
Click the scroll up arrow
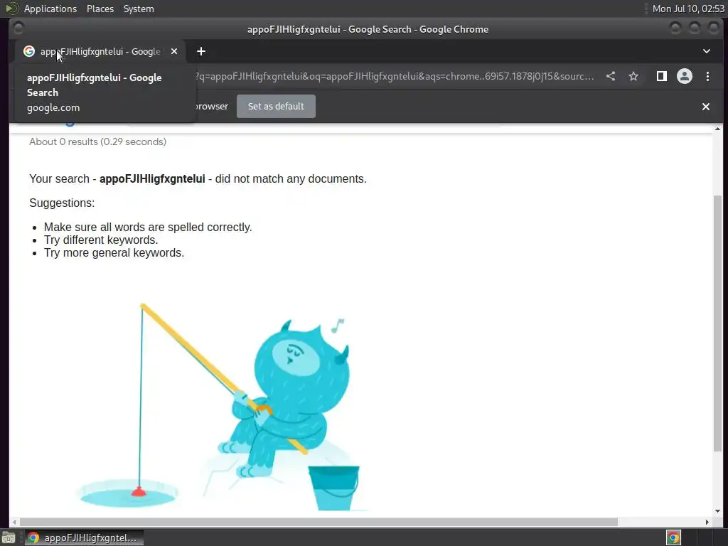718,129
